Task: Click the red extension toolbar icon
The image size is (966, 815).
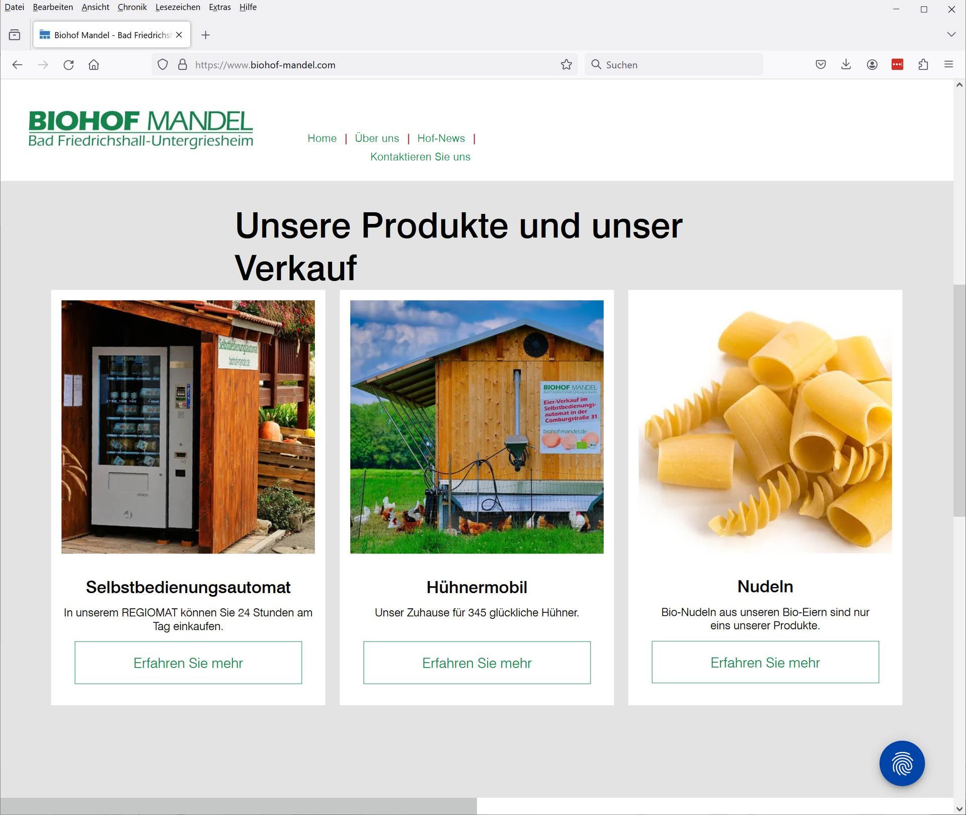Action: [897, 64]
